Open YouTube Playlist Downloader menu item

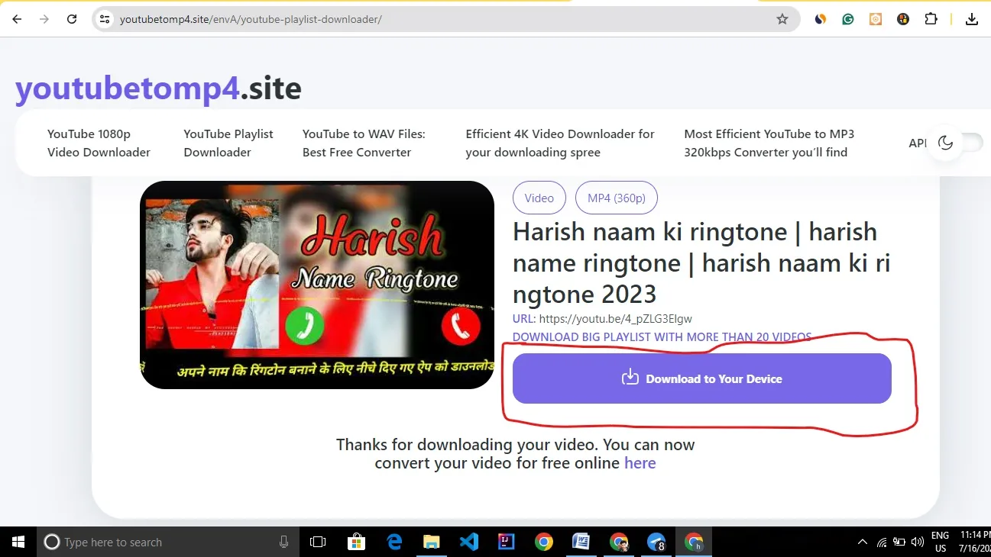point(228,143)
